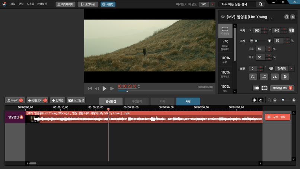This screenshot has width=300, height=169.
Task: Click the timeline magnifier icon
Action: pos(269,100)
